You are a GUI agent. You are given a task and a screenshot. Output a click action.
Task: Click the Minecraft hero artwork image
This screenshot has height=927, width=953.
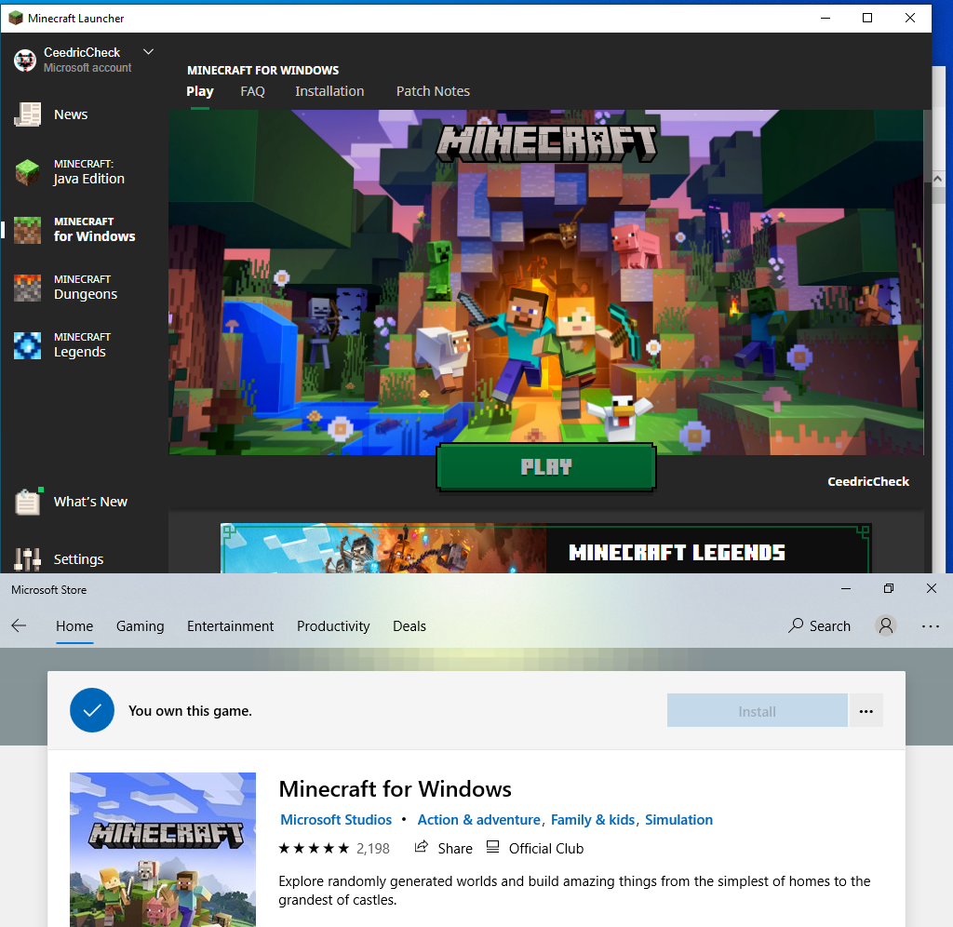point(545,282)
